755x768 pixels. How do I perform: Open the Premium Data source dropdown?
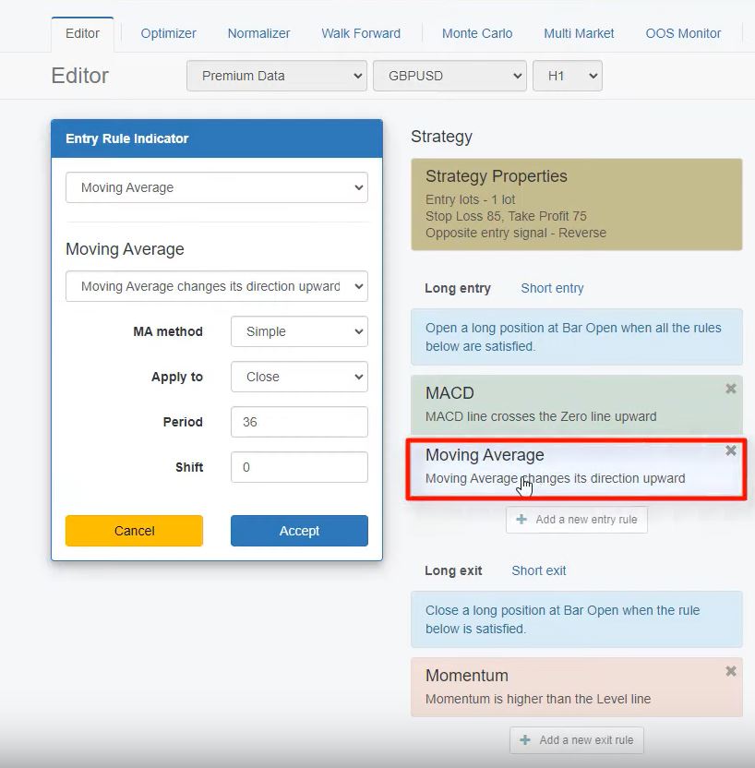point(277,76)
